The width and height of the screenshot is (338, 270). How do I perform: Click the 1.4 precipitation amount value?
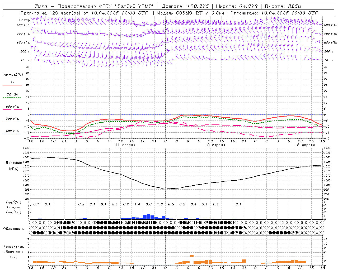pyautogui.click(x=137, y=204)
